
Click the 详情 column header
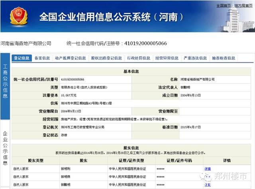[x=227, y=161]
